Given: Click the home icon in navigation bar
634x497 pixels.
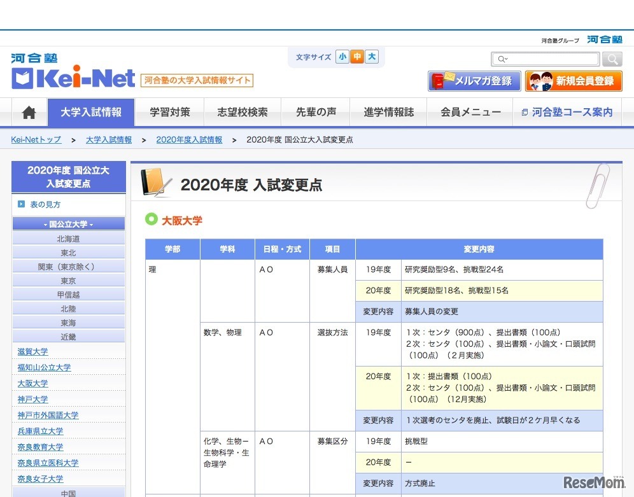Looking at the screenshot, I should [29, 113].
